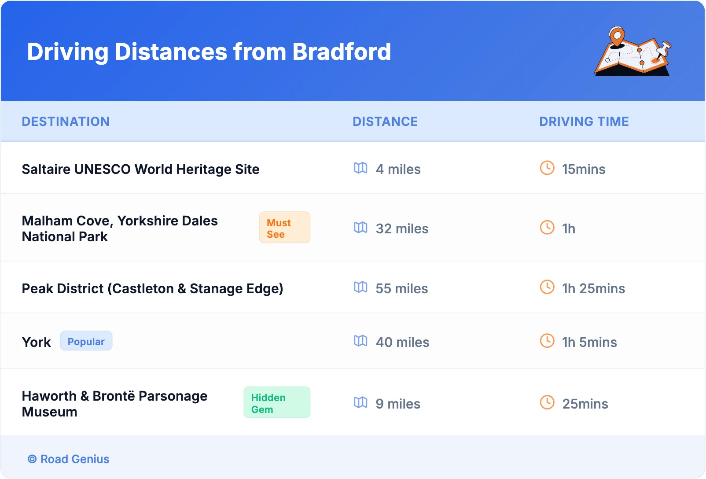Click the DRIVING TIME column header
706x479 pixels.
click(x=584, y=122)
